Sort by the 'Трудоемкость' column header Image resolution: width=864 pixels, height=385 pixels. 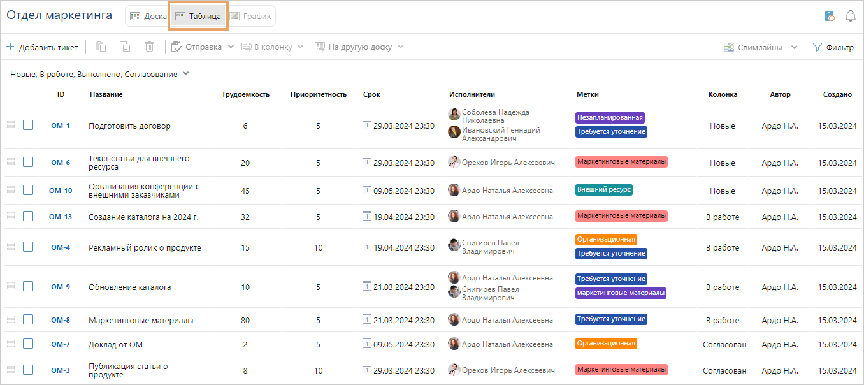(245, 94)
